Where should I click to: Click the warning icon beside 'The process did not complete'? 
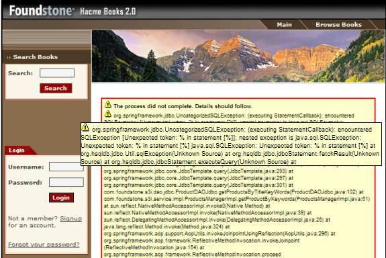click(108, 105)
